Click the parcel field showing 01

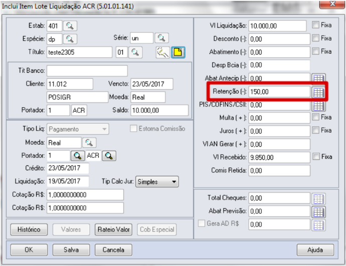[121, 52]
